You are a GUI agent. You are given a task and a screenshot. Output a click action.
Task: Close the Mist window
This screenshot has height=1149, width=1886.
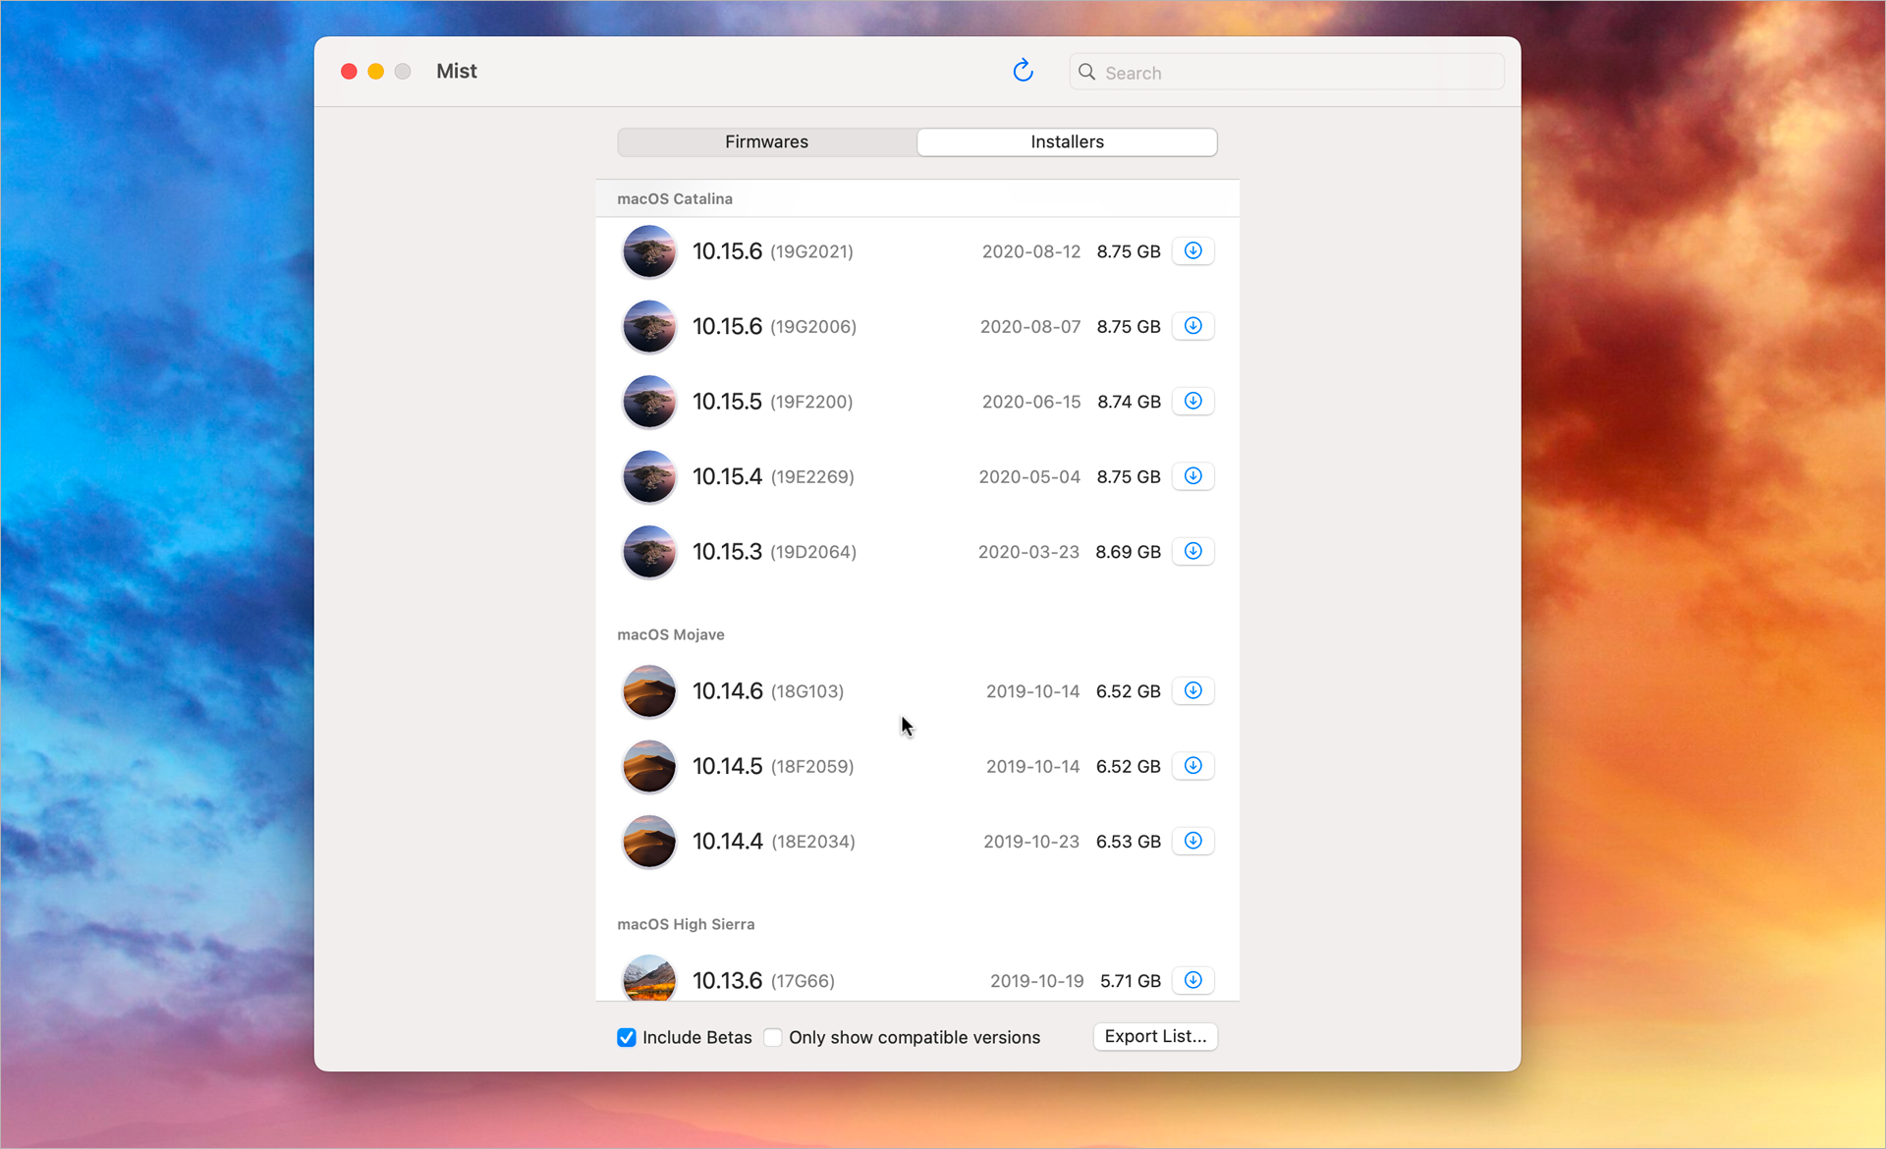349,71
